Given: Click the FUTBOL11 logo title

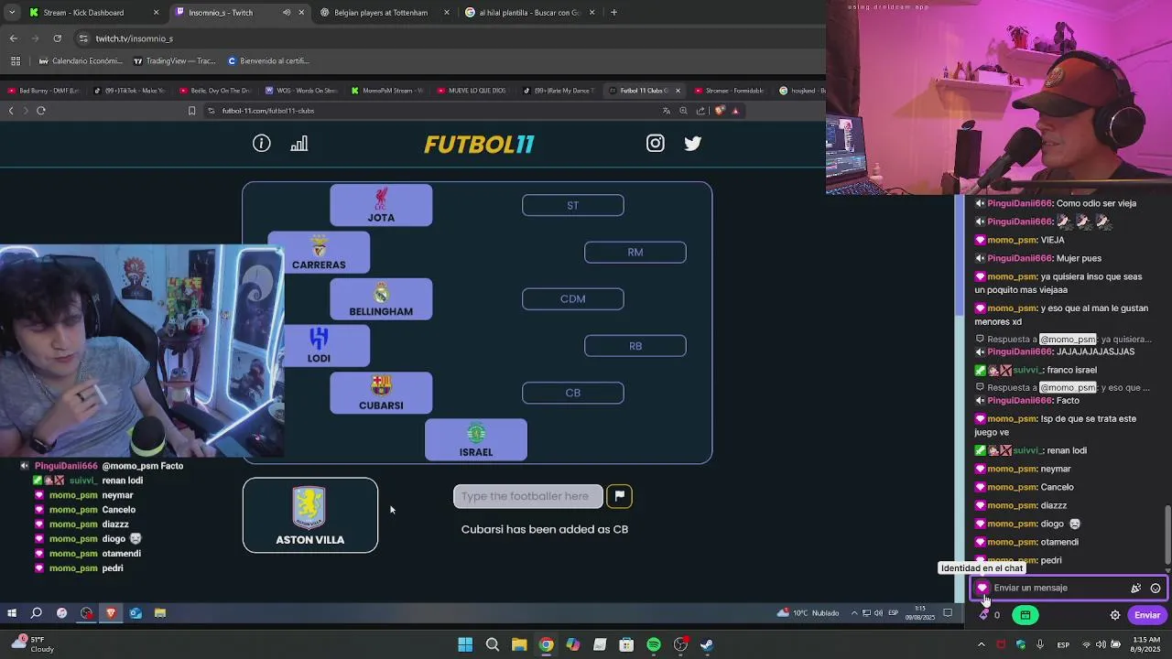Looking at the screenshot, I should click(x=479, y=144).
